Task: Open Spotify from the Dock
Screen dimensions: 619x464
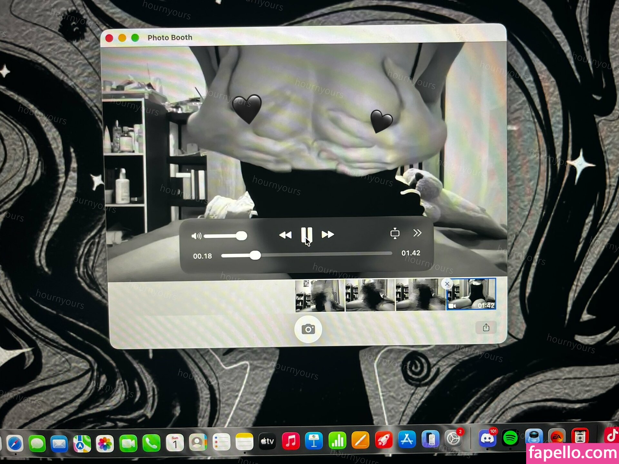Action: point(510,438)
